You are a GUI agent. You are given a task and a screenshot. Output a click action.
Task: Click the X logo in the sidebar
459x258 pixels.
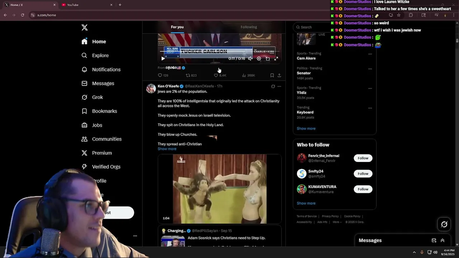[x=84, y=28]
